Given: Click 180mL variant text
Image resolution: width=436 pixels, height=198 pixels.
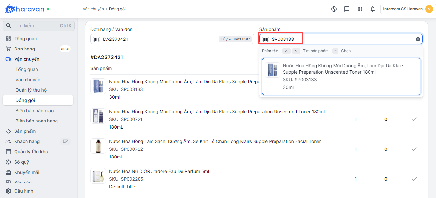Looking at the screenshot, I should 116,127.
